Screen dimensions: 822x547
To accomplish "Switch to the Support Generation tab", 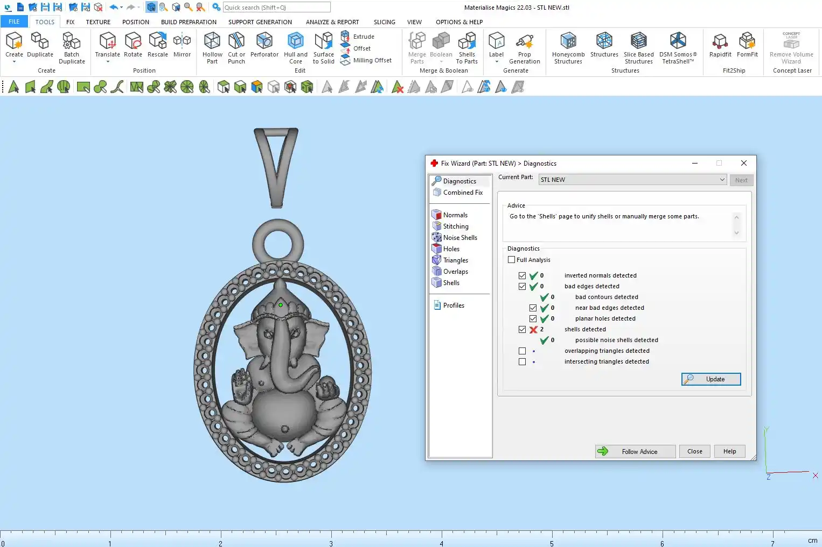I will pyautogui.click(x=260, y=22).
